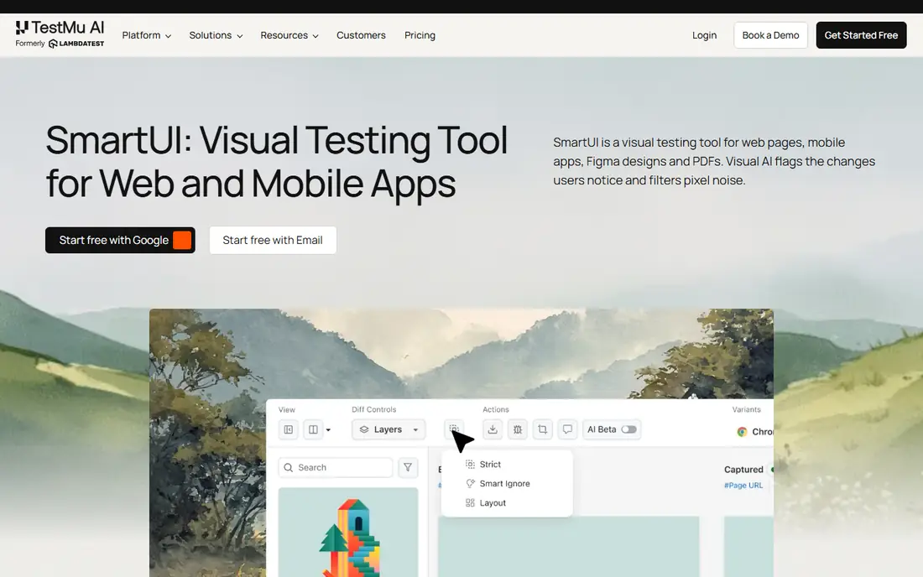The width and height of the screenshot is (923, 577).
Task: Select the colorful tower thumbnail
Action: [x=348, y=533]
